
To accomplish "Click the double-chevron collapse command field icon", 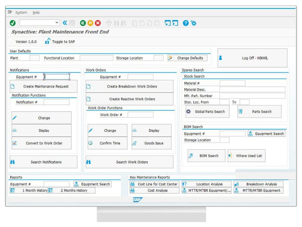I will [x=65, y=23].
